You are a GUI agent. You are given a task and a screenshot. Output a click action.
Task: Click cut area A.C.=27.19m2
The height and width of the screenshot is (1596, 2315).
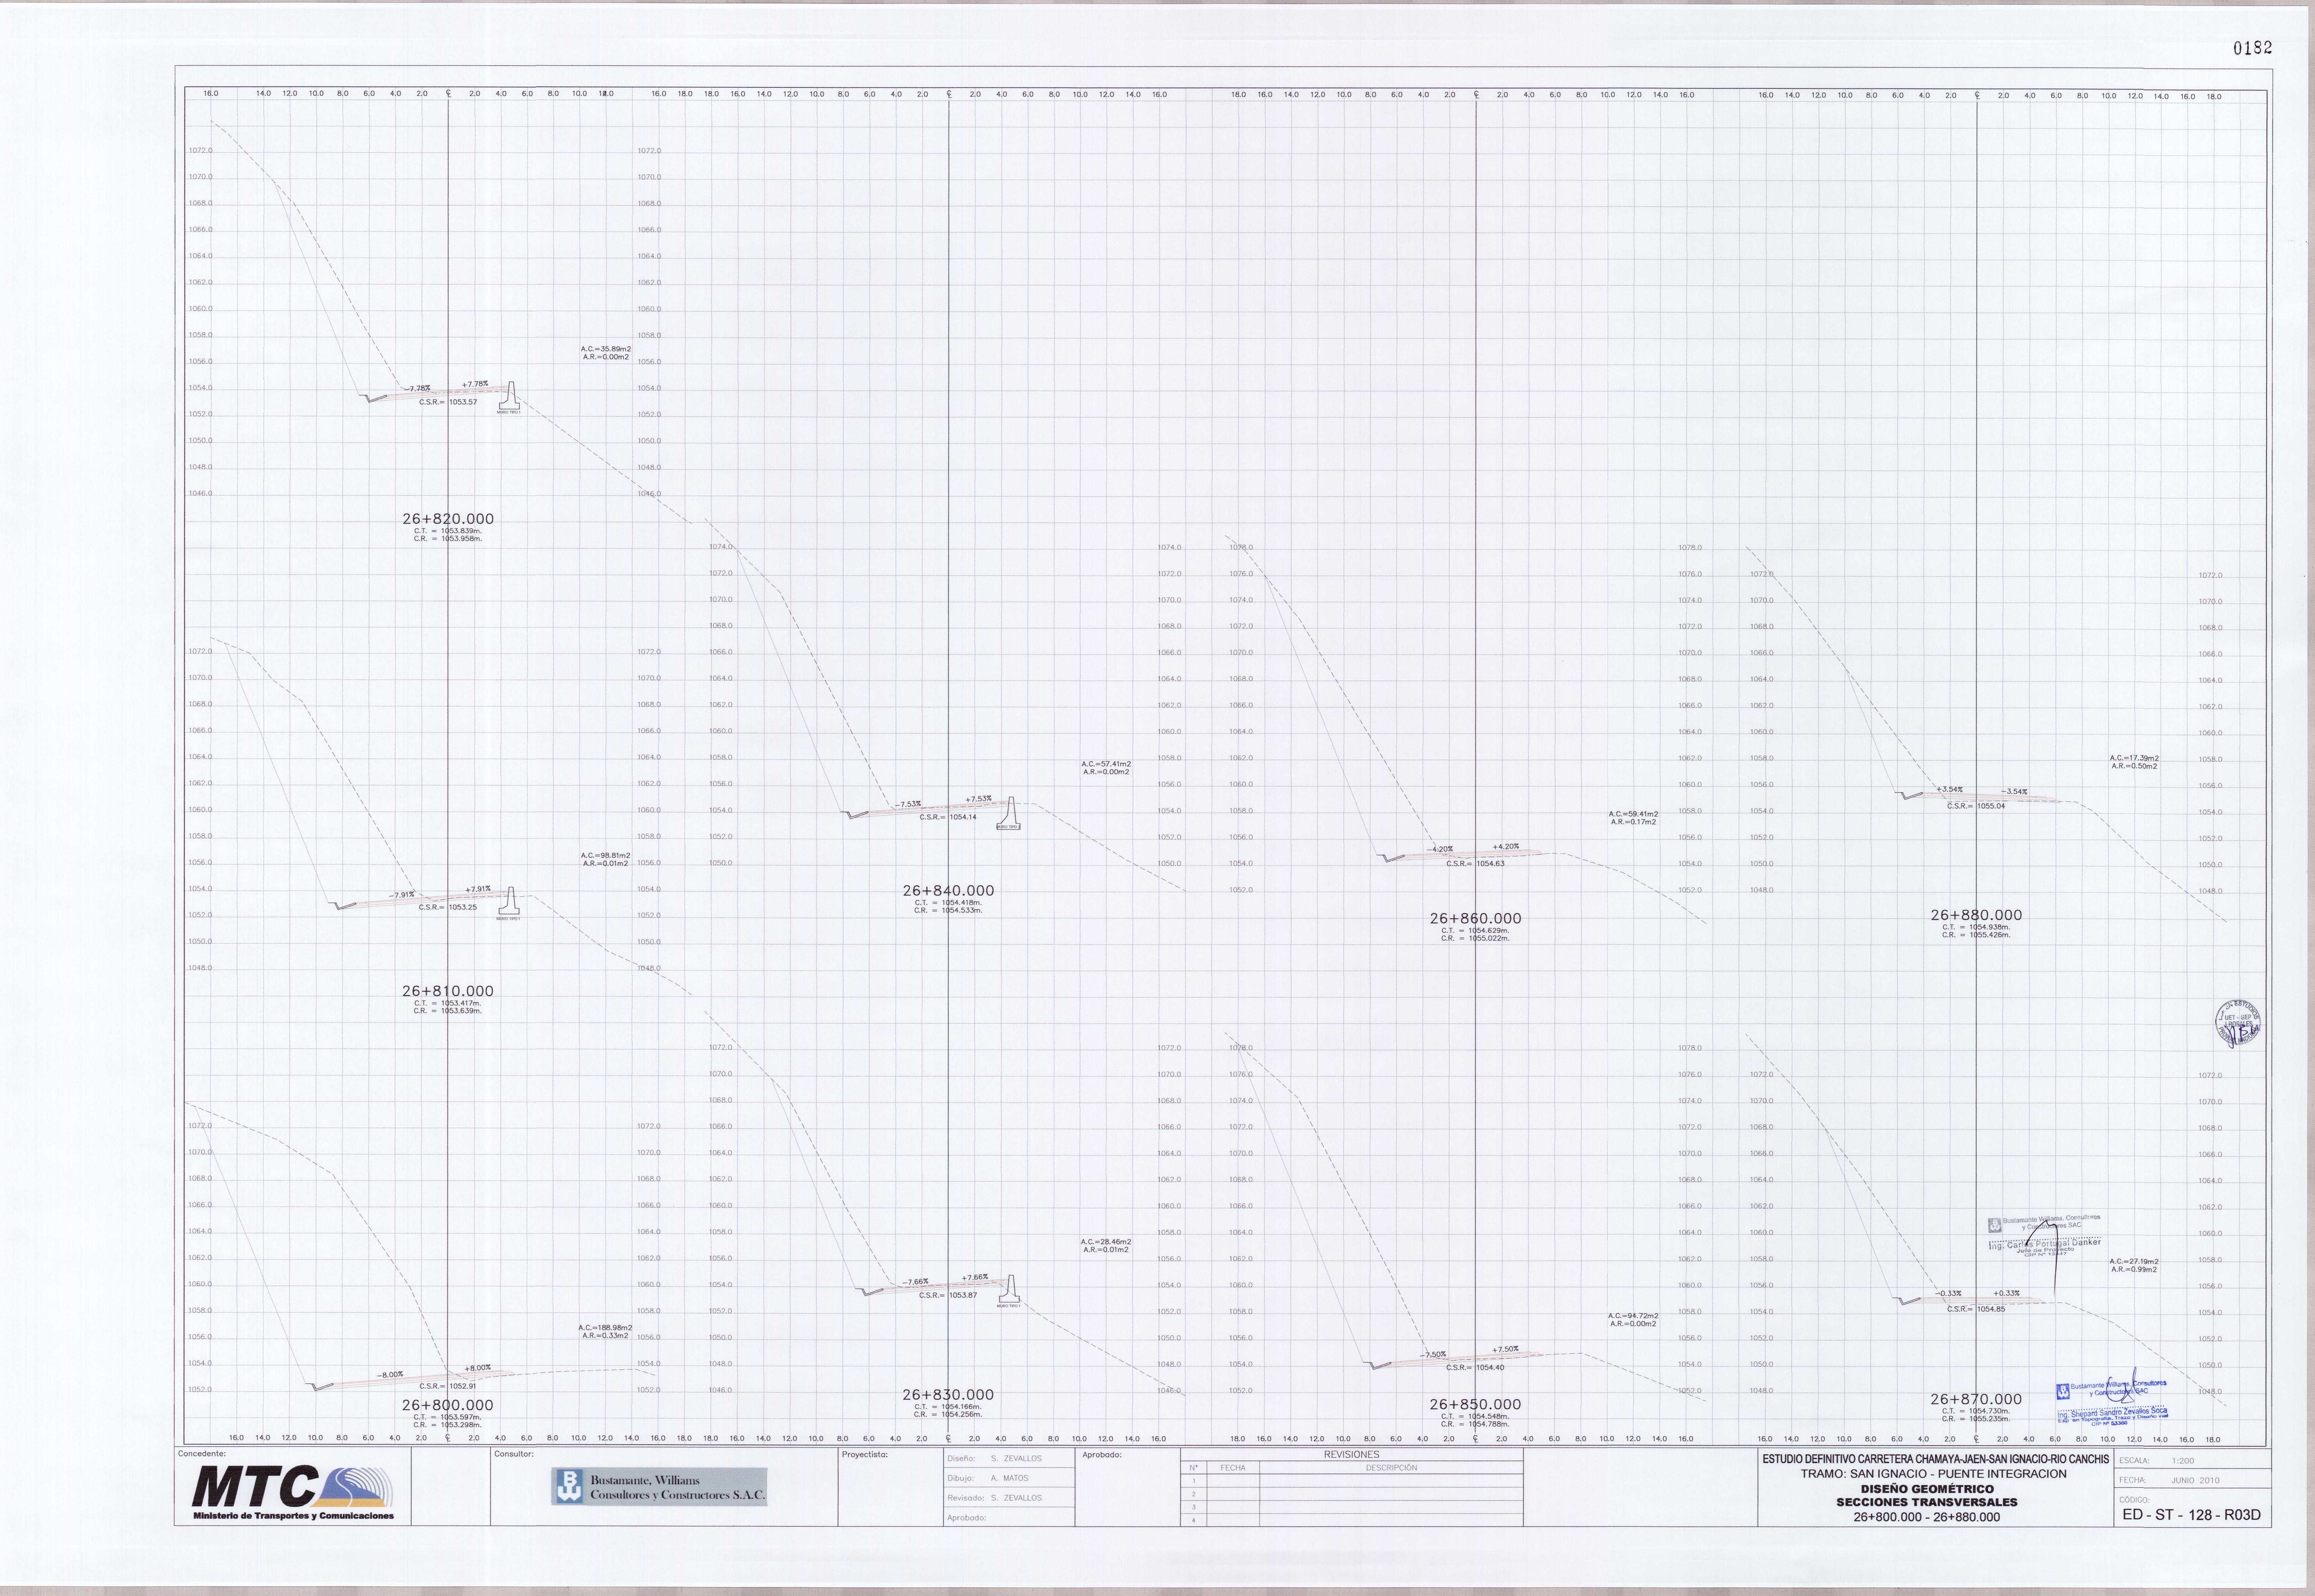(2134, 1262)
